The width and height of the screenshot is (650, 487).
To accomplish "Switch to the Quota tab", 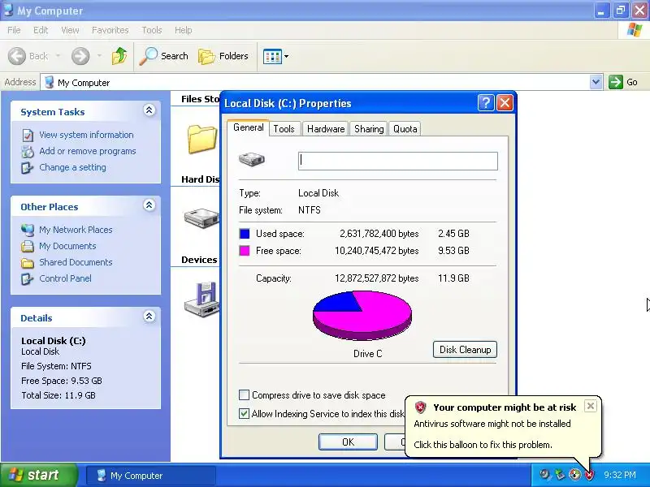I will tap(405, 129).
